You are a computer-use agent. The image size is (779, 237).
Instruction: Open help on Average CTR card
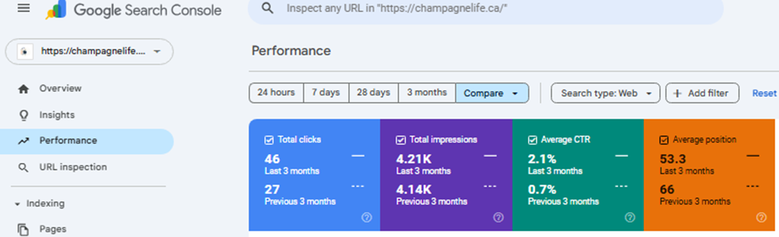click(630, 217)
